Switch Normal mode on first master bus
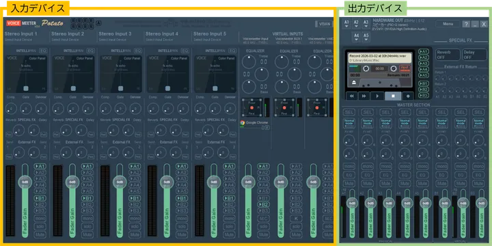The width and height of the screenshot is (492, 246). click(349, 124)
